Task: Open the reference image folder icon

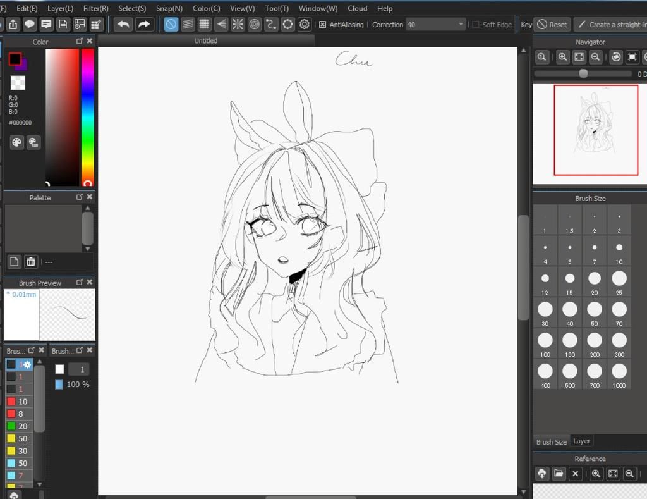Action: coord(559,474)
